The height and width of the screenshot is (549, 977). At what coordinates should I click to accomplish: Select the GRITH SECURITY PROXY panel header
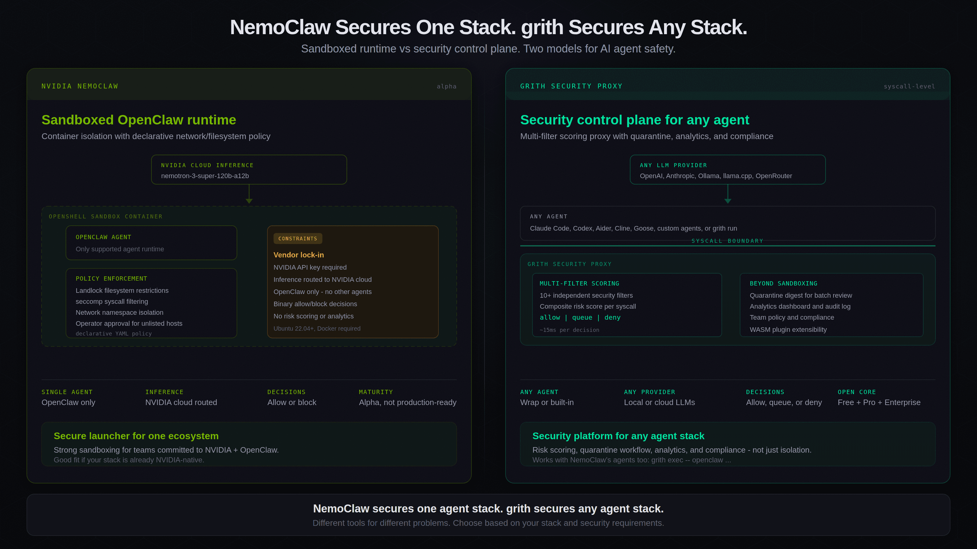[571, 86]
